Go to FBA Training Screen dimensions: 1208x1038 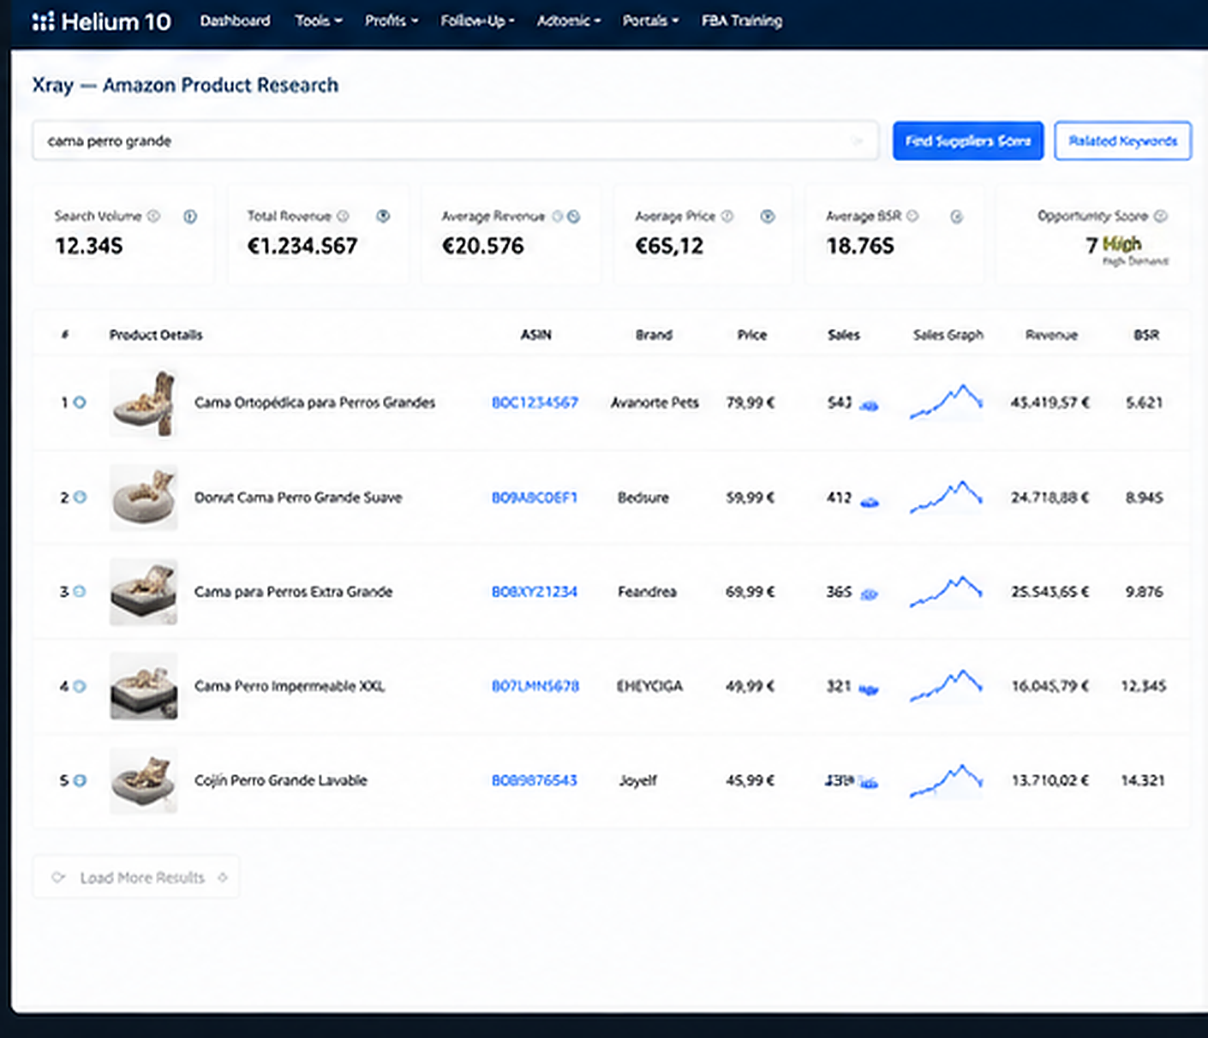coord(742,21)
